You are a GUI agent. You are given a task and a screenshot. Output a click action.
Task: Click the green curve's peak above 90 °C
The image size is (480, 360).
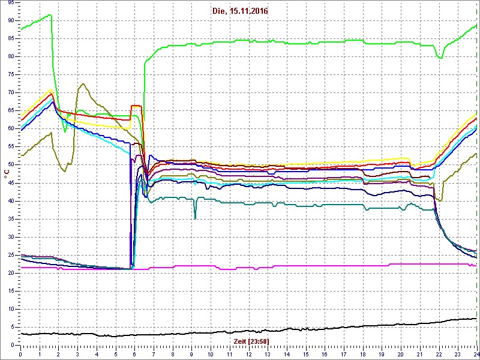tap(49, 15)
